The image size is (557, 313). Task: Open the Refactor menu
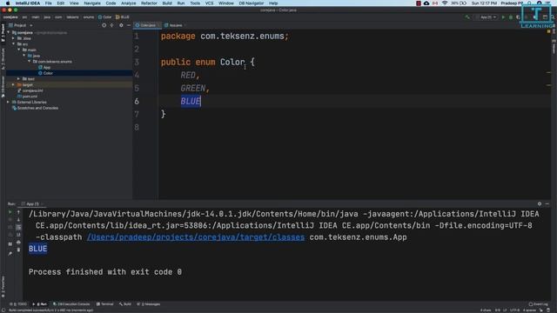[x=149, y=3]
